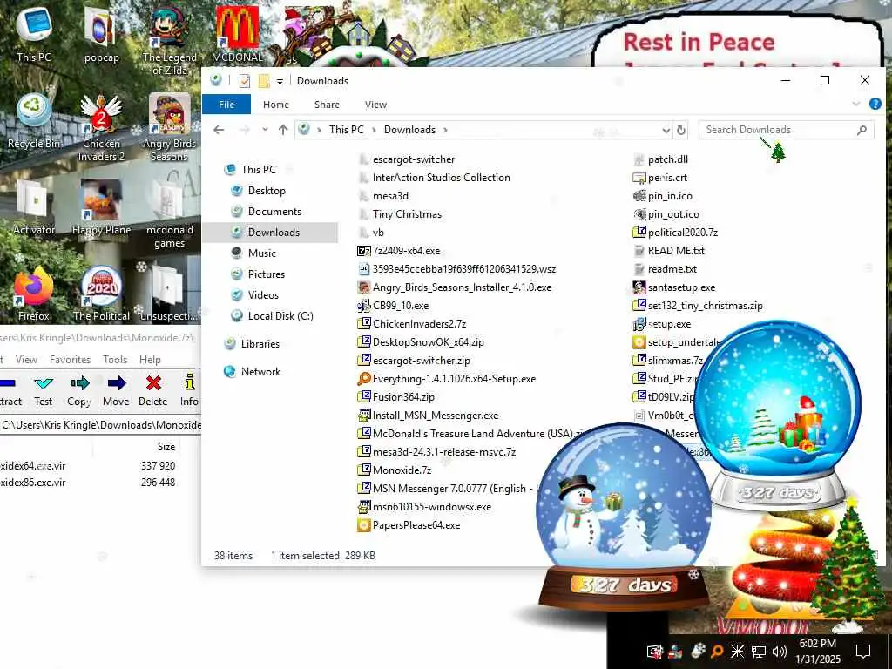
Task: Open Help menu in 7-Zip
Action: [150, 360]
